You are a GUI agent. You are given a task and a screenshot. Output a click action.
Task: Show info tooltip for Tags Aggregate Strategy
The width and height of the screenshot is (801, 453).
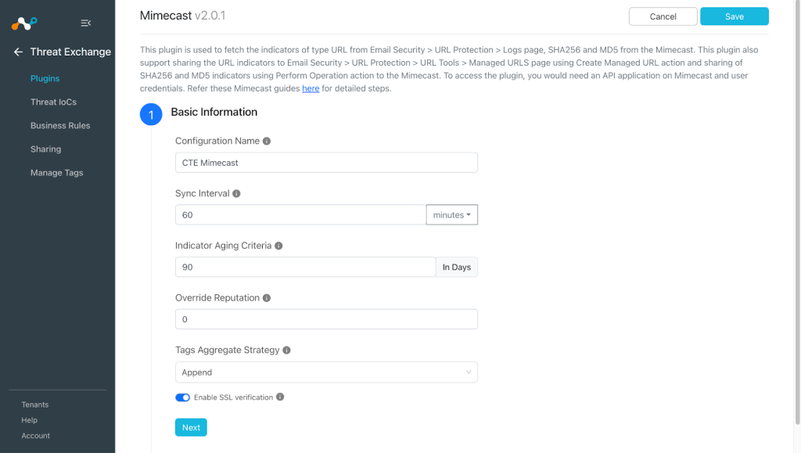tap(286, 350)
